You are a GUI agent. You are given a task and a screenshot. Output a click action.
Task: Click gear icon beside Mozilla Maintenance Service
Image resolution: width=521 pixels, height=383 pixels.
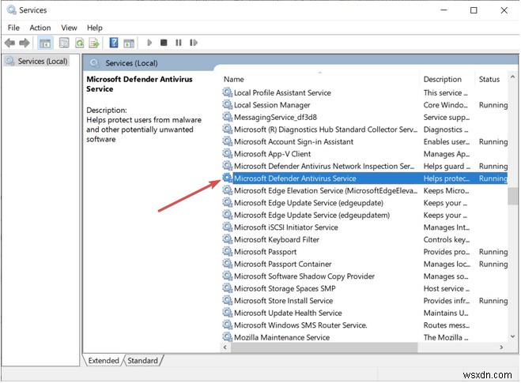[227, 337]
